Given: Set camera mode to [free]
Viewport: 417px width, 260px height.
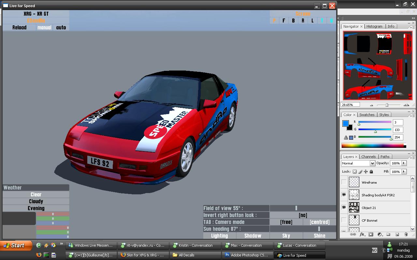Looking at the screenshot, I should pyautogui.click(x=286, y=222).
